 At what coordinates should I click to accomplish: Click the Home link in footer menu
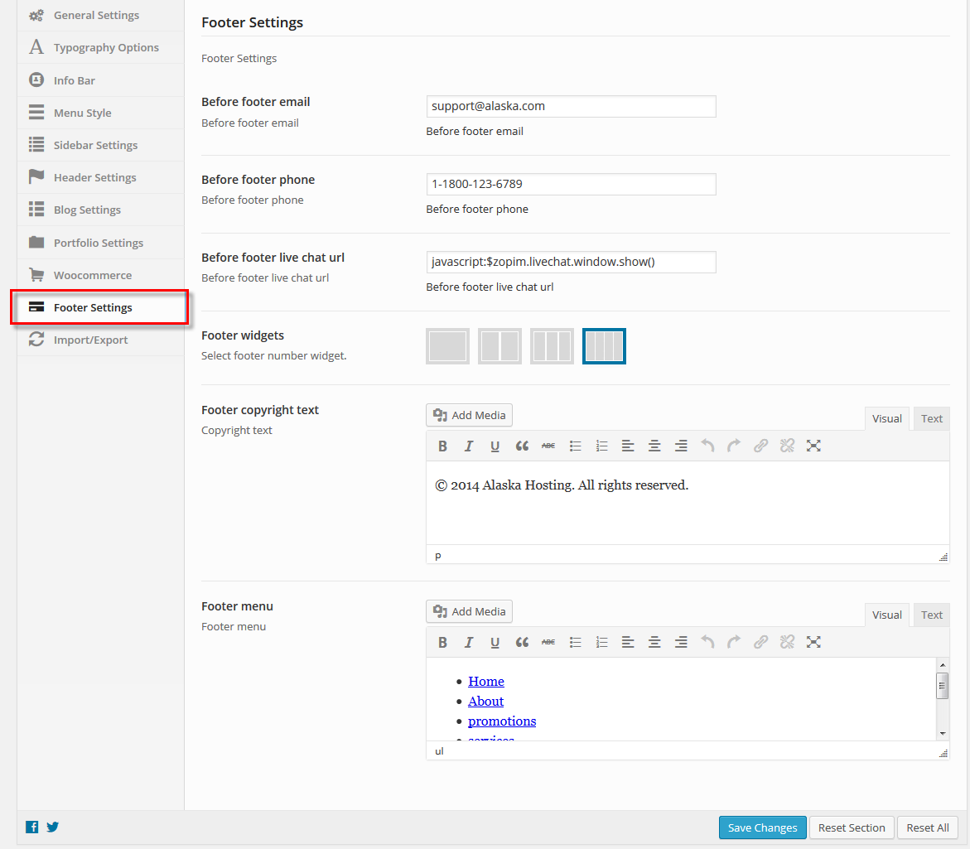485,682
